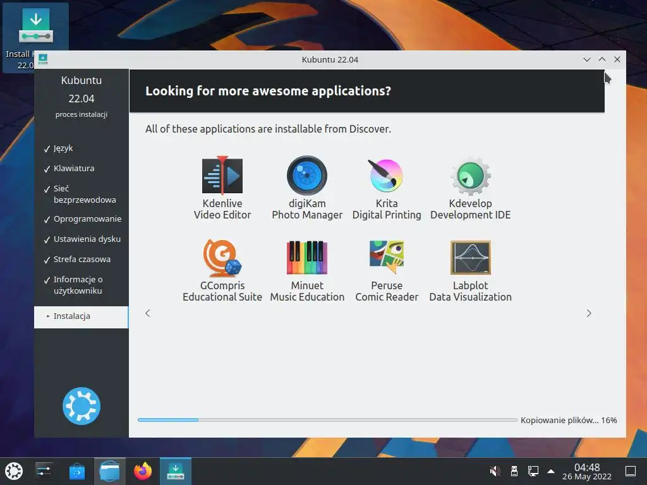
Task: Click the network connection tray icon
Action: 533,471
